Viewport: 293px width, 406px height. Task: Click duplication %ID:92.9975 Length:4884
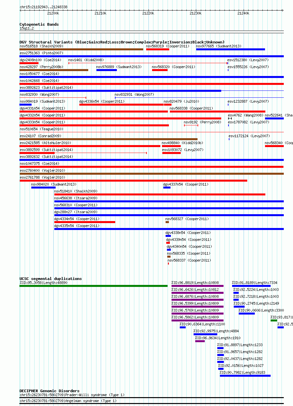pyautogui.click(x=216, y=331)
